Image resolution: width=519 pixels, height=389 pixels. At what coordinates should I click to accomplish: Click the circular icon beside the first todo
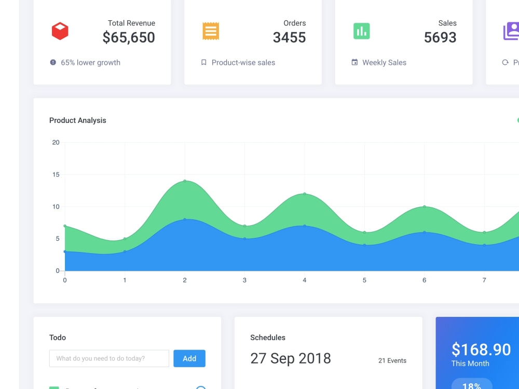[201, 388]
